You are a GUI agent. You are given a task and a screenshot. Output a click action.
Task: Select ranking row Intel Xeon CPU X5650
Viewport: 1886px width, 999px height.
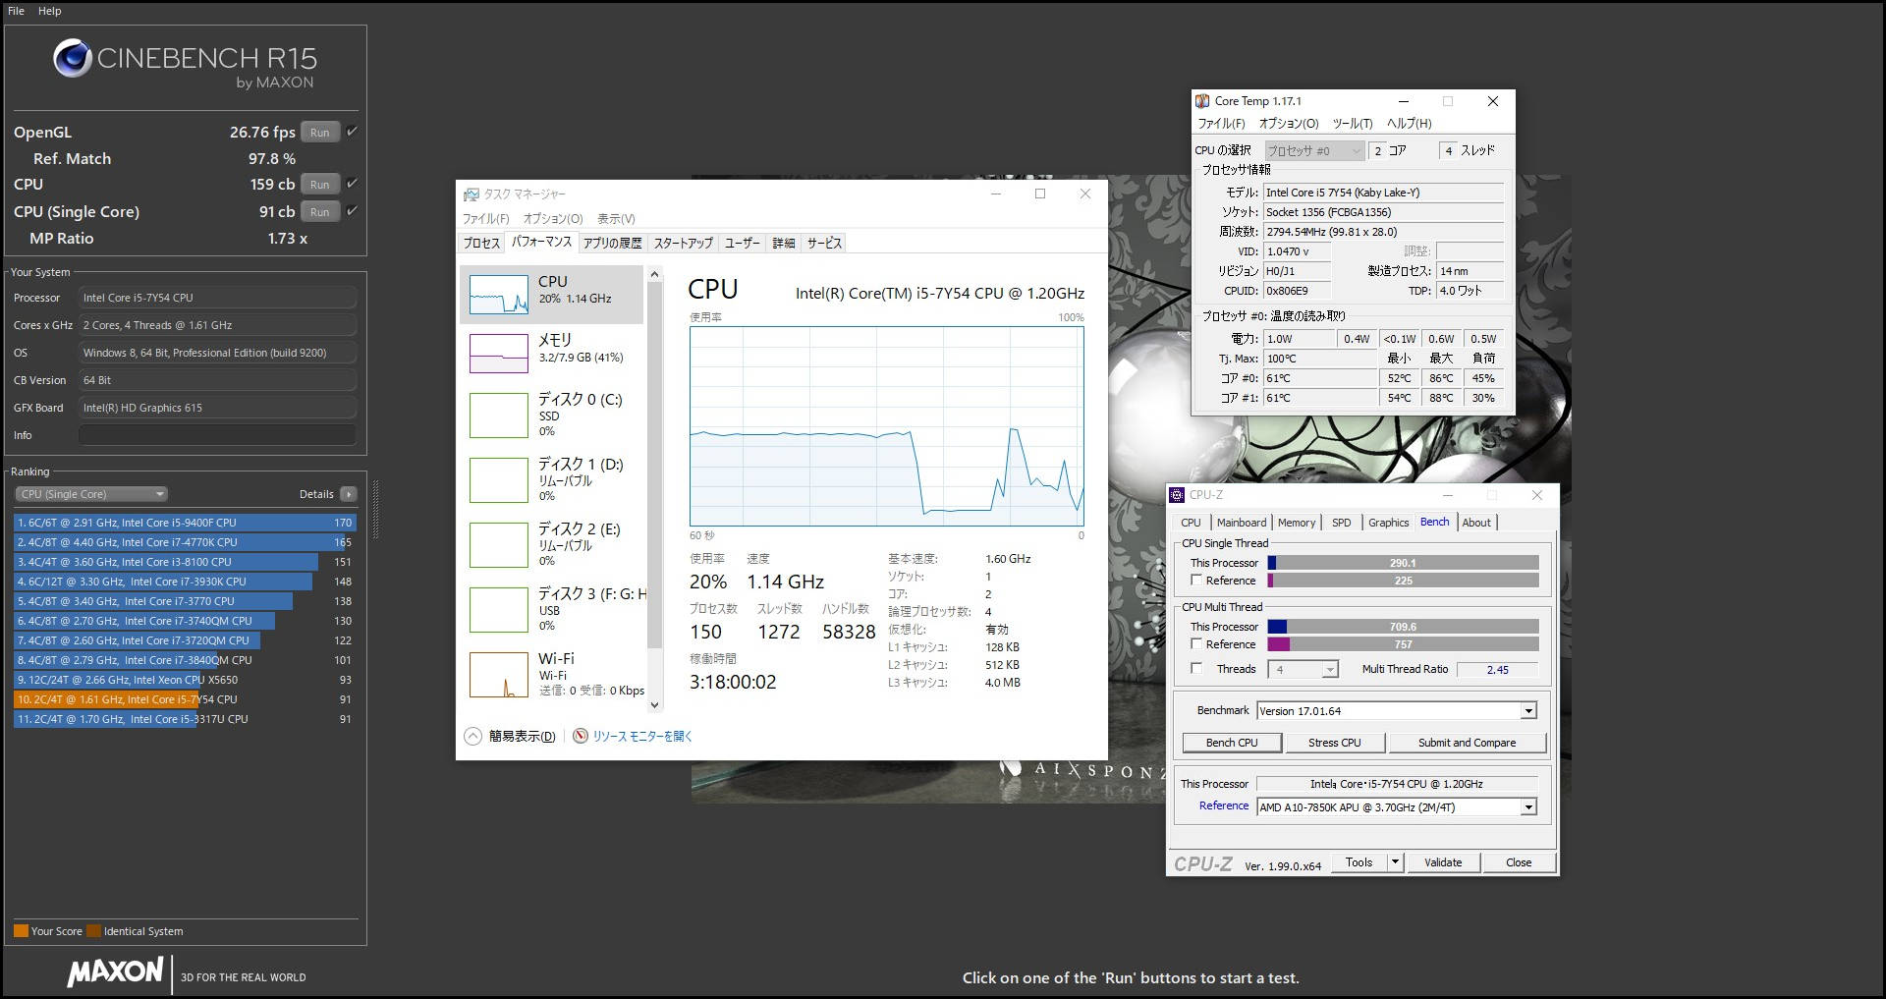click(185, 680)
